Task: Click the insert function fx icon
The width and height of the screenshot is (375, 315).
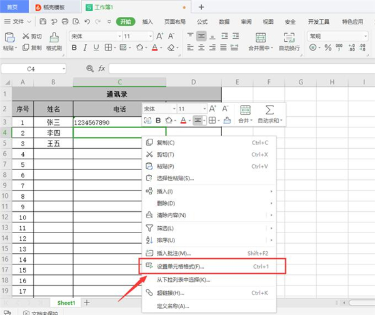Action: (x=101, y=68)
